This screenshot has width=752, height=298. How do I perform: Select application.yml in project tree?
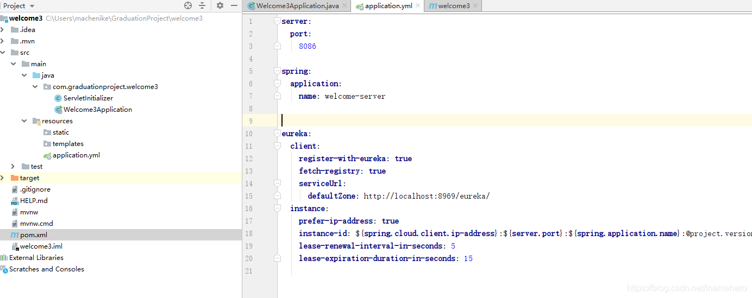[76, 155]
